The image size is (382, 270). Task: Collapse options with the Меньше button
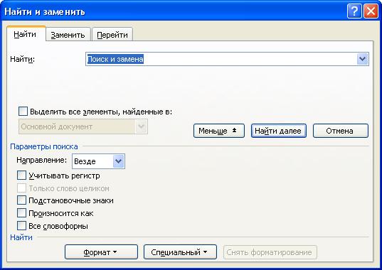219,131
